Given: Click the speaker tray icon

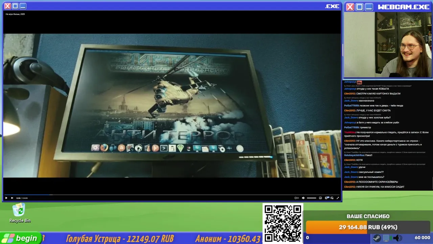Looking at the screenshot, I should point(397,238).
